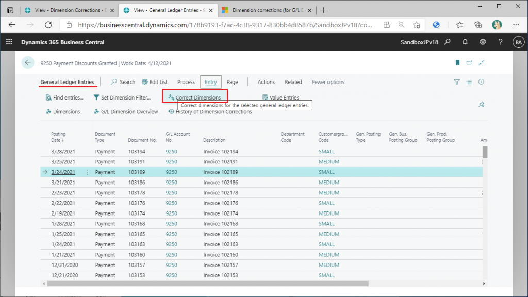Search the General Ledger Entries list

(x=123, y=82)
